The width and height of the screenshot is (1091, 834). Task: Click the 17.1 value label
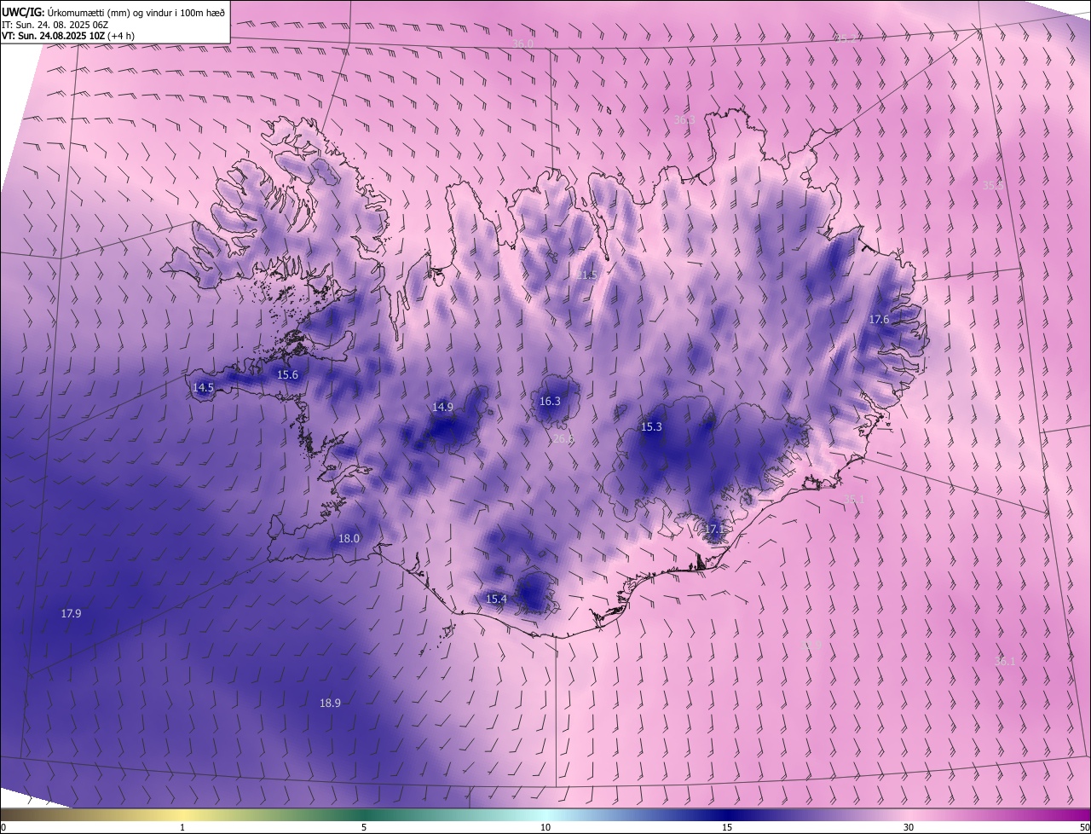click(x=714, y=530)
